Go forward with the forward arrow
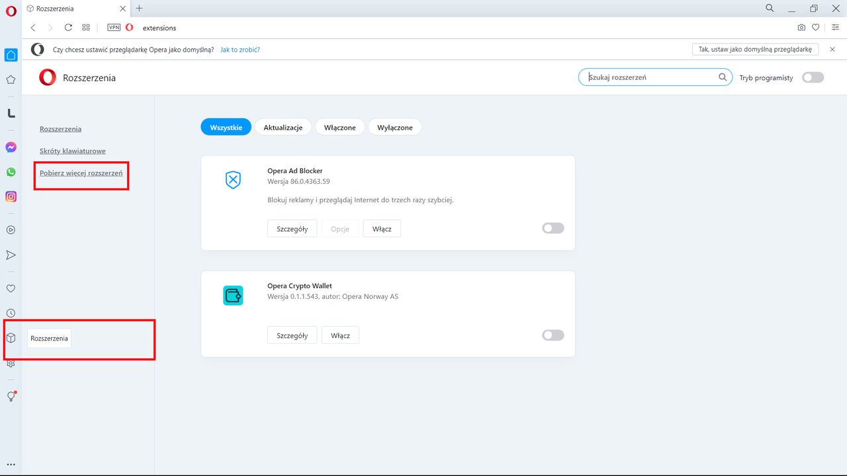 click(50, 28)
